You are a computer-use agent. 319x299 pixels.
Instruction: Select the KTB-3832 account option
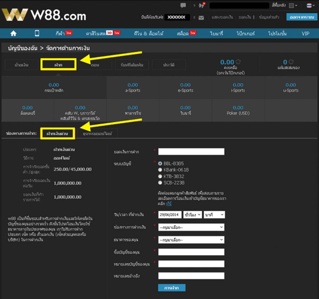pos(160,176)
